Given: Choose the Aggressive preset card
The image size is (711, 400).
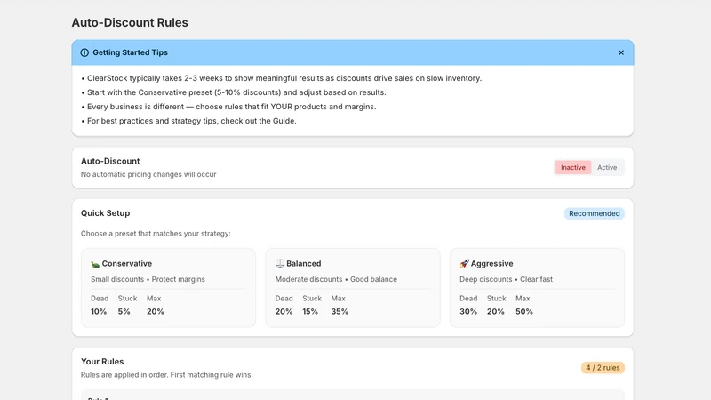Looking at the screenshot, I should pos(537,287).
